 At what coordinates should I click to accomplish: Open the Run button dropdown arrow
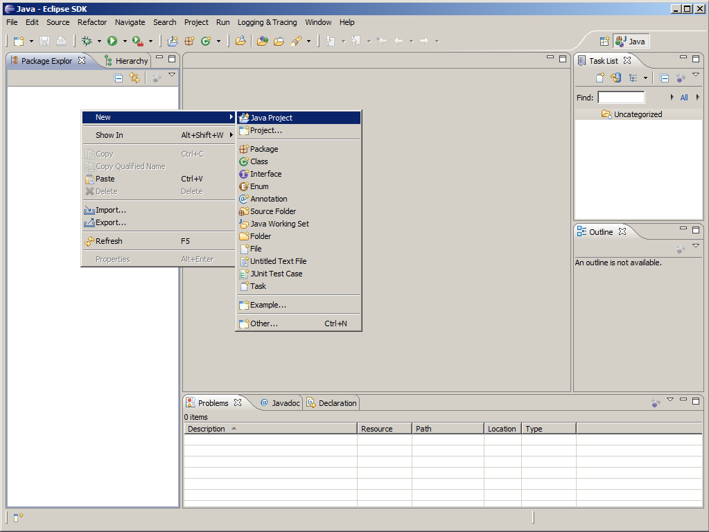click(x=125, y=42)
